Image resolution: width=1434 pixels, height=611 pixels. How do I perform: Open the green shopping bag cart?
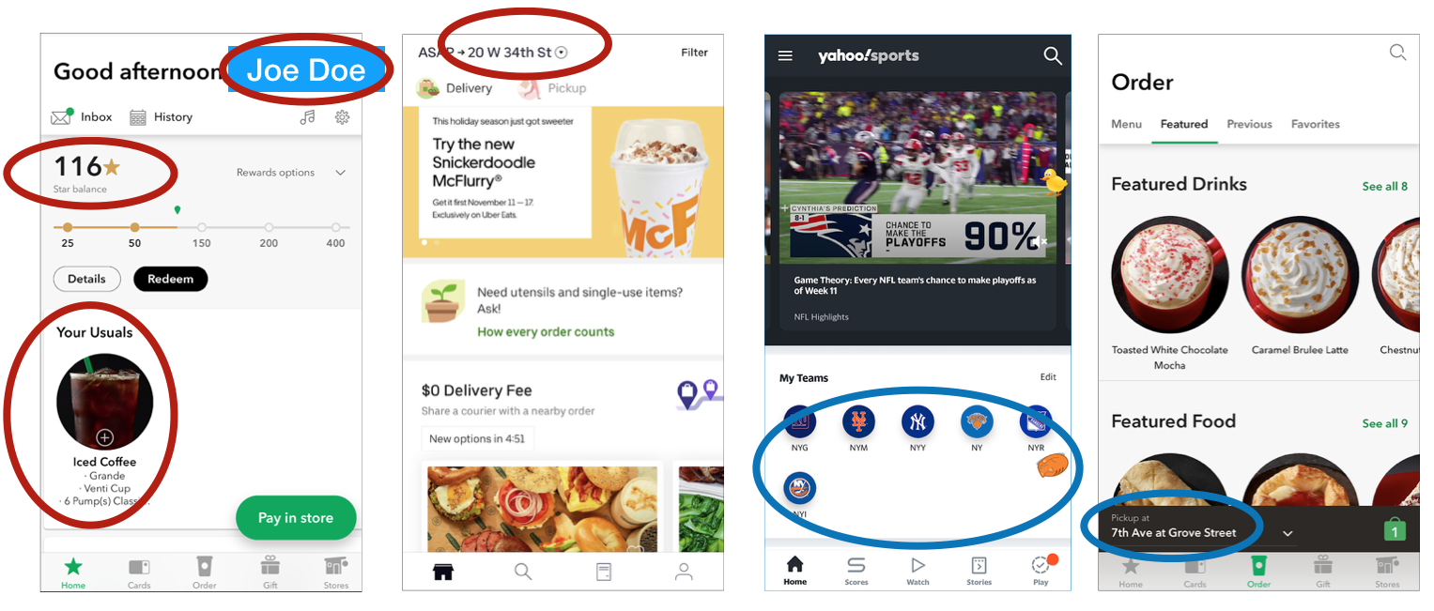pos(1395,530)
